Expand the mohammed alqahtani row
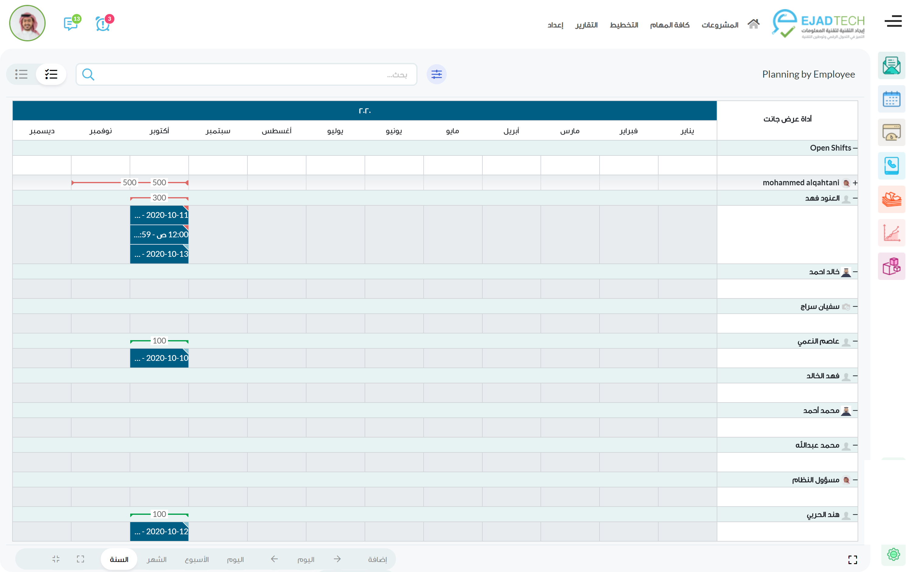 855,183
